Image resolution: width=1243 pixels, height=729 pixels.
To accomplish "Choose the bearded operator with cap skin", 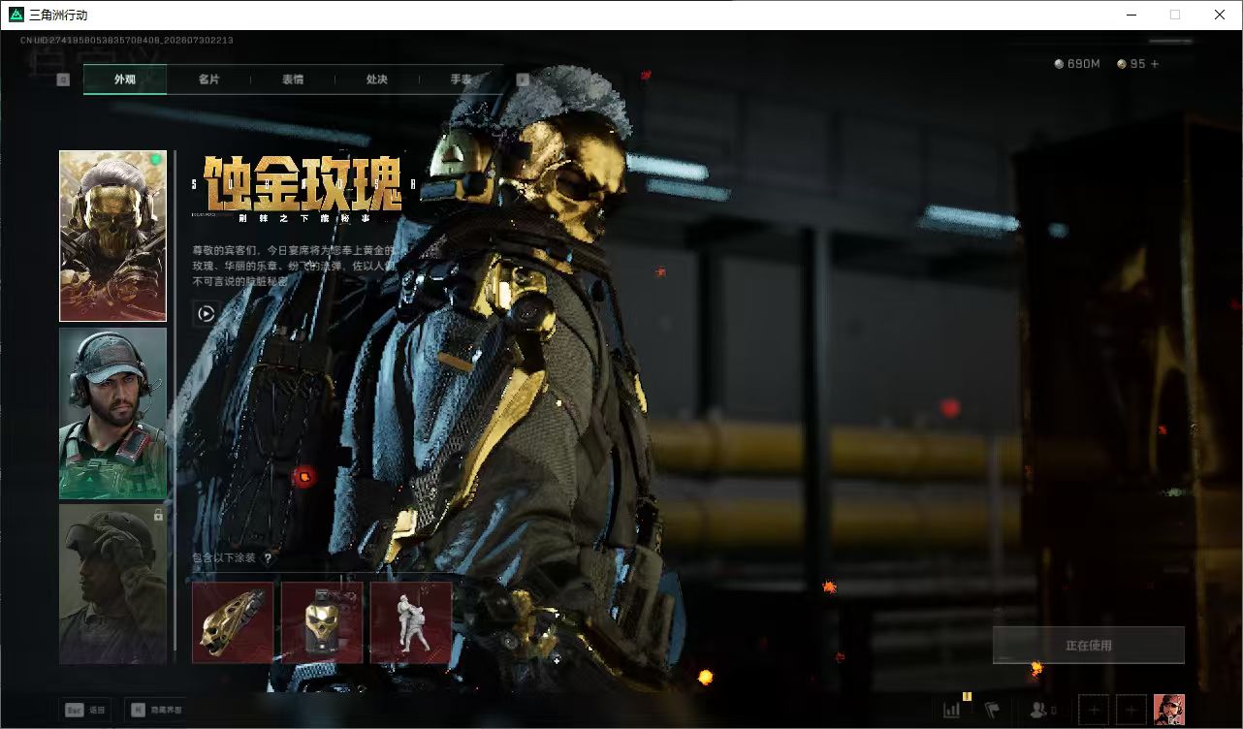I will click(x=113, y=413).
